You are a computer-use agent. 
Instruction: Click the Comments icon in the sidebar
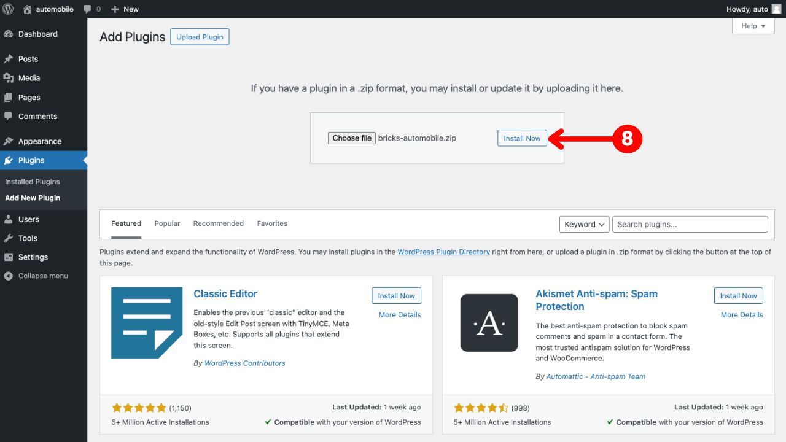[x=9, y=116]
